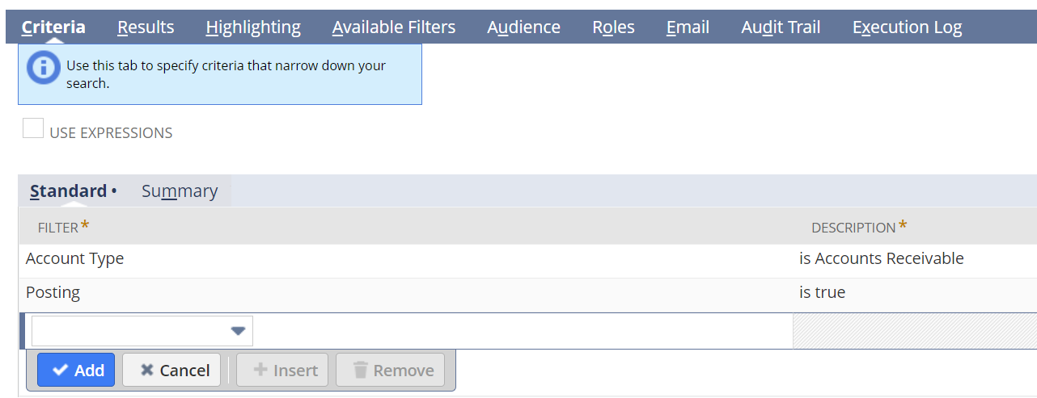Open the Audience tab
The width and height of the screenshot is (1037, 398).
tap(523, 27)
